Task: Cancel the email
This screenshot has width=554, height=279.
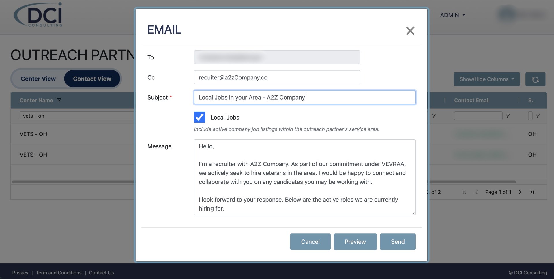Action: point(310,241)
